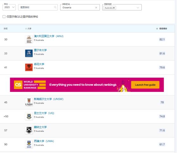Image resolution: width=177 pixels, height=153 pixels.
Task: Click rank number 90
Action: (x=6, y=144)
